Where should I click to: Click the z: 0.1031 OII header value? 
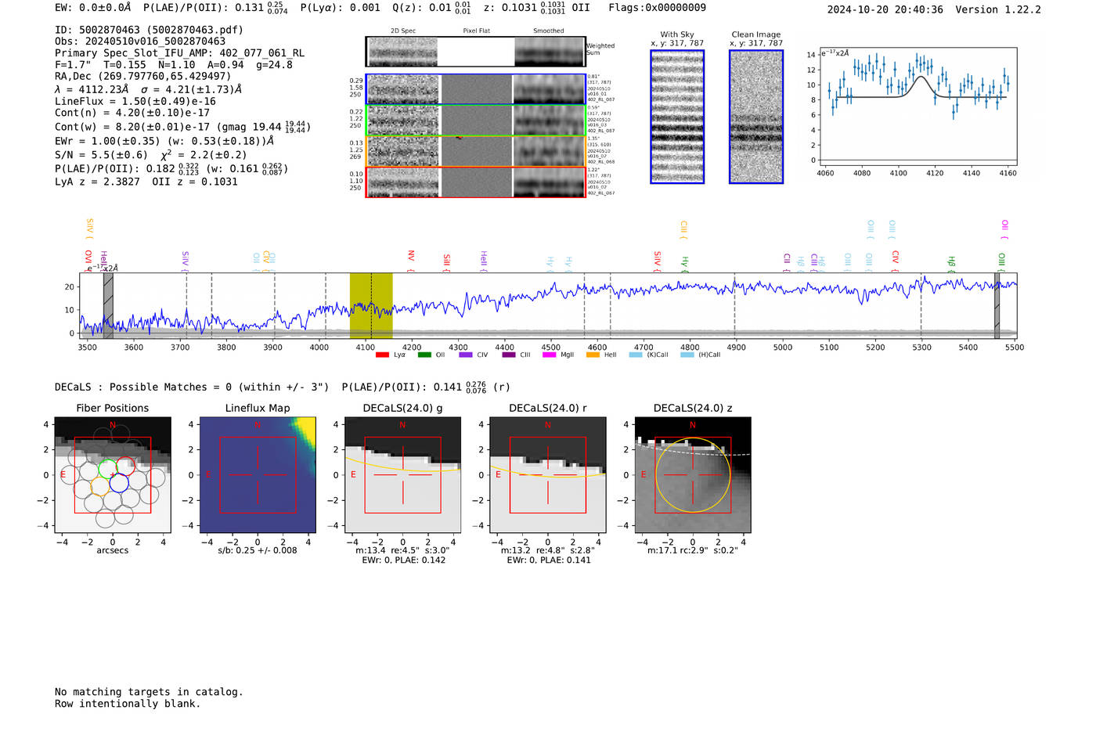tap(536, 8)
